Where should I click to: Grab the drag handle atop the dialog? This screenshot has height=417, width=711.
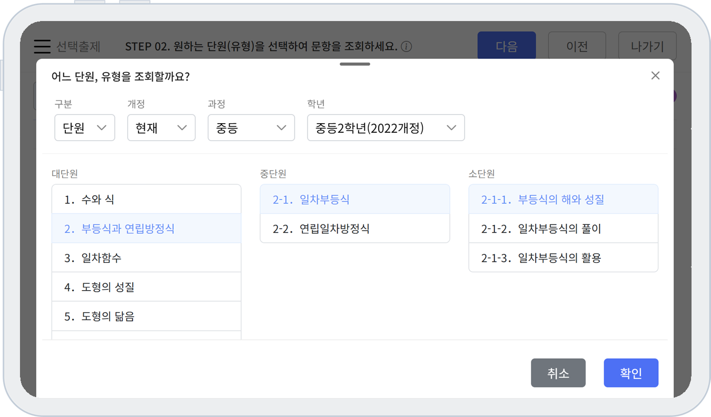tap(355, 64)
